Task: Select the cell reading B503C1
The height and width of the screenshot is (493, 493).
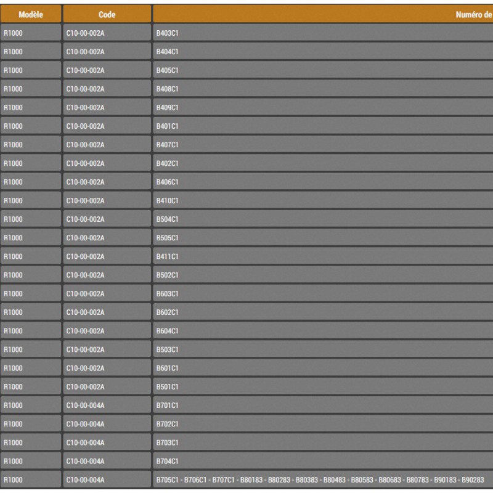Action: click(323, 349)
